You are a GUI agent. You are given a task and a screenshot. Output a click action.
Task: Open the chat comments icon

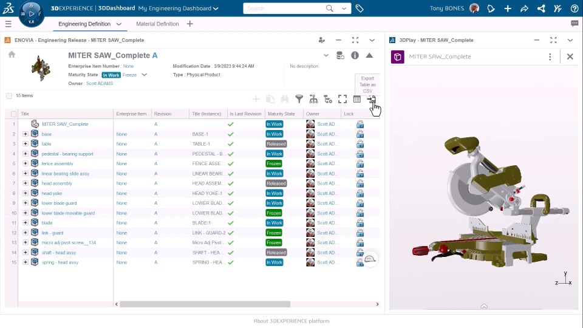(574, 24)
